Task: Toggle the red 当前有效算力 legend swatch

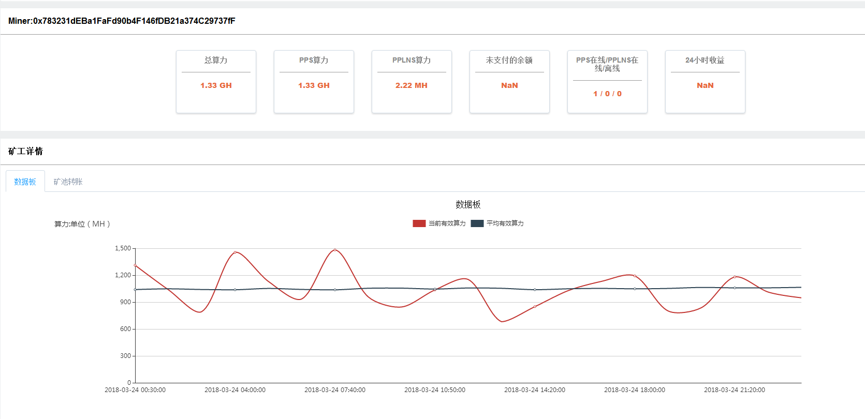Action: tap(419, 223)
